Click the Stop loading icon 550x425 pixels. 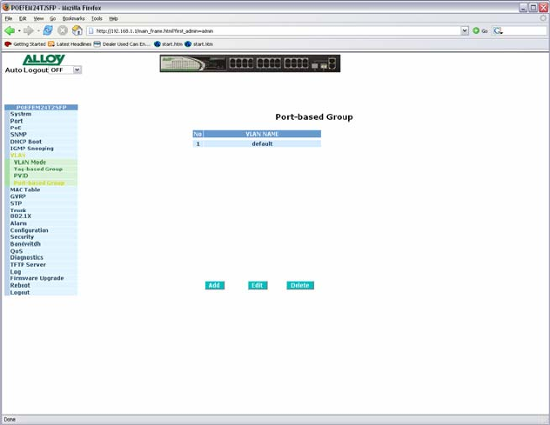click(63, 30)
